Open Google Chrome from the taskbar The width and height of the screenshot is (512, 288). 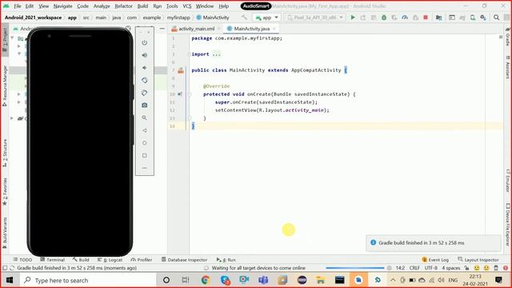(206, 280)
